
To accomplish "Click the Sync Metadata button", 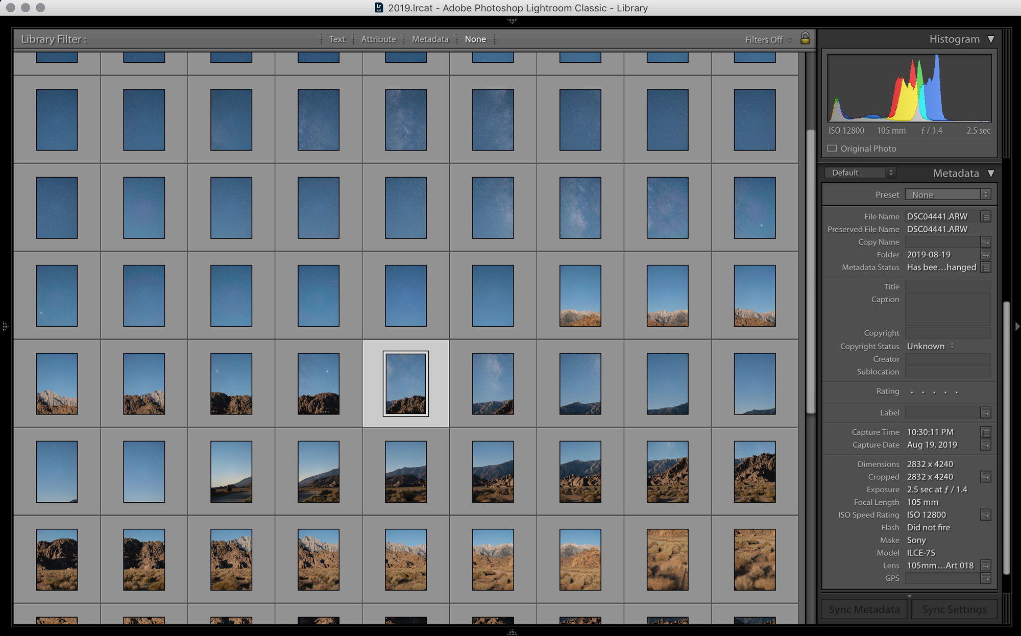I will (864, 609).
